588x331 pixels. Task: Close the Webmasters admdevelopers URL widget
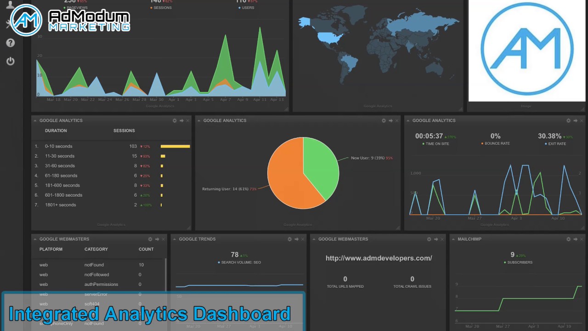(x=442, y=239)
